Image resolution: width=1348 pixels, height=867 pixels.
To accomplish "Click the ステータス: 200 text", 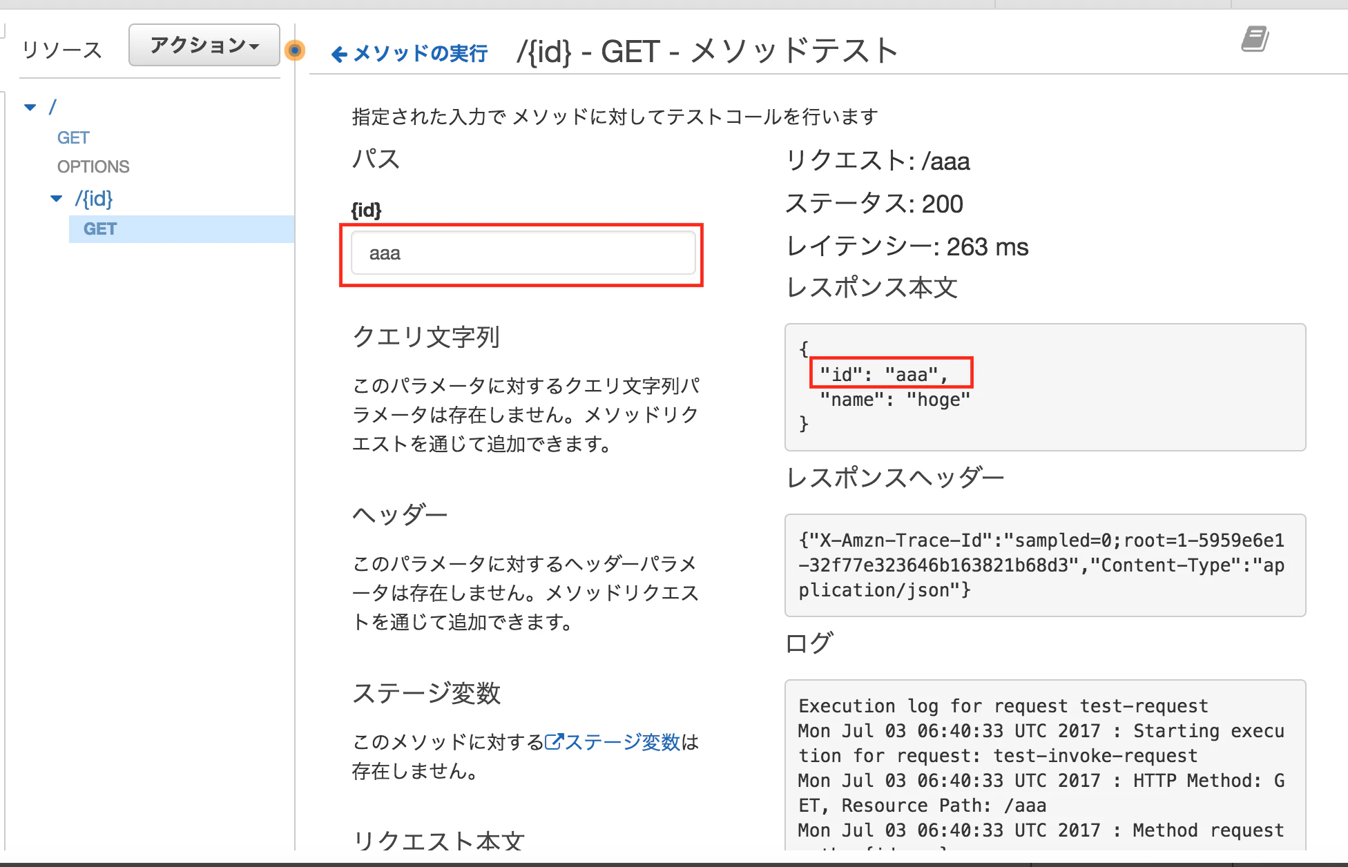I will pyautogui.click(x=874, y=204).
